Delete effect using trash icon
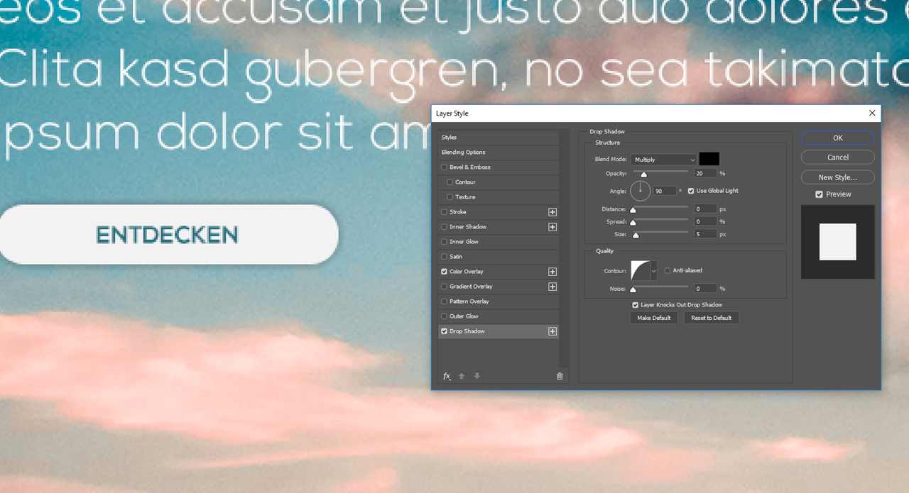The height and width of the screenshot is (493, 909). (x=560, y=376)
